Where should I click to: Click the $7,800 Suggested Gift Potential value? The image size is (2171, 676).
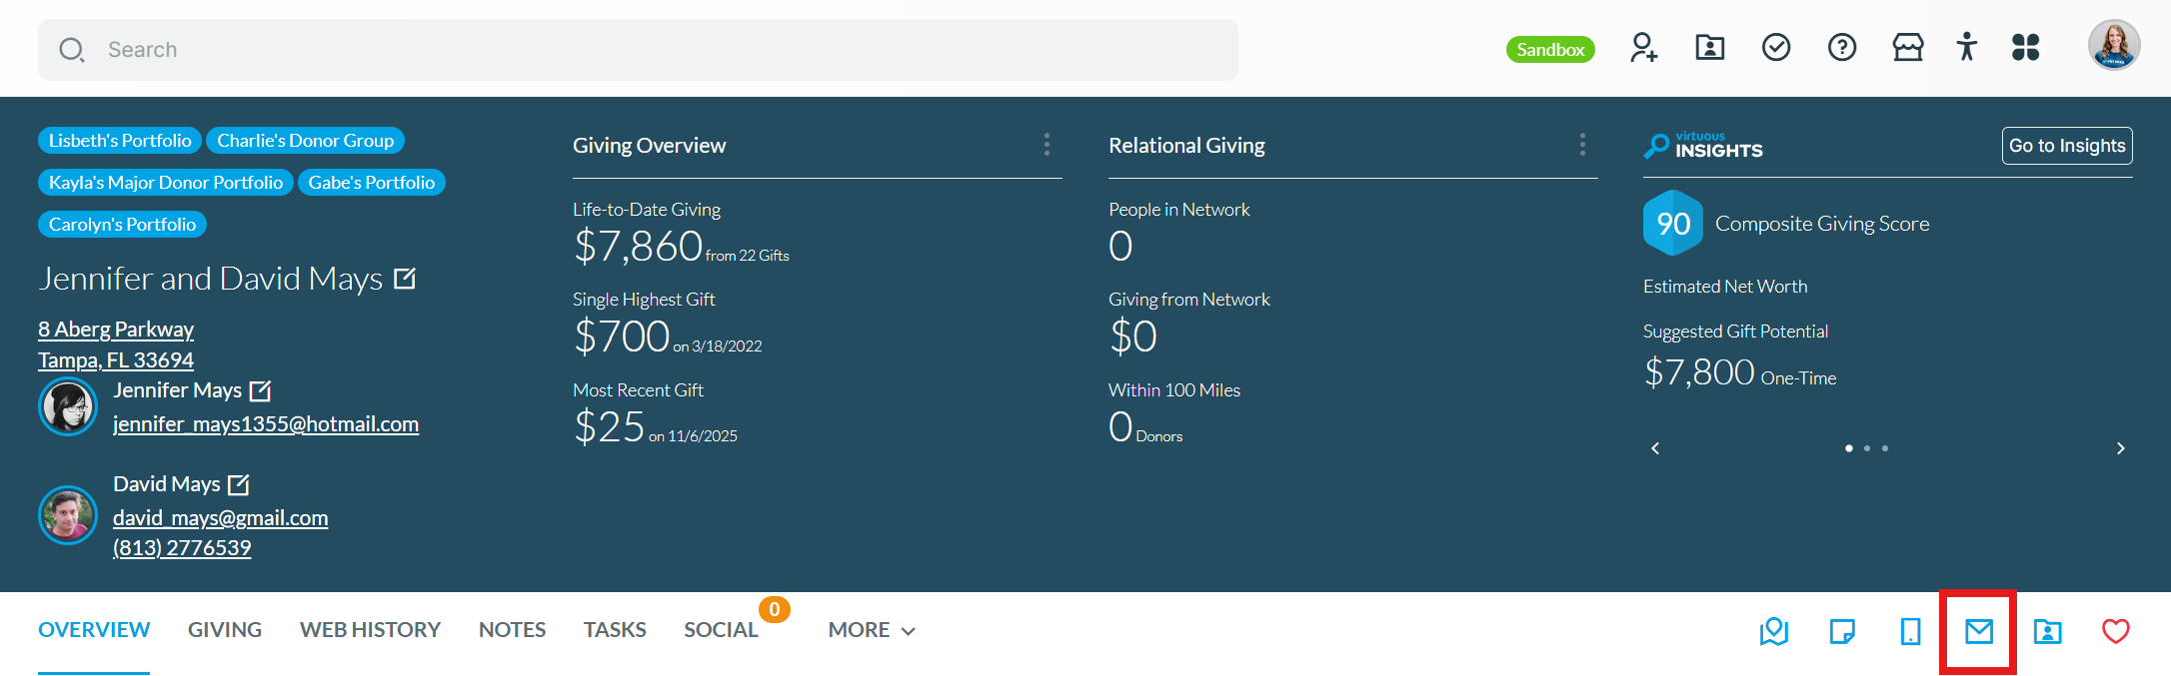(x=1699, y=372)
